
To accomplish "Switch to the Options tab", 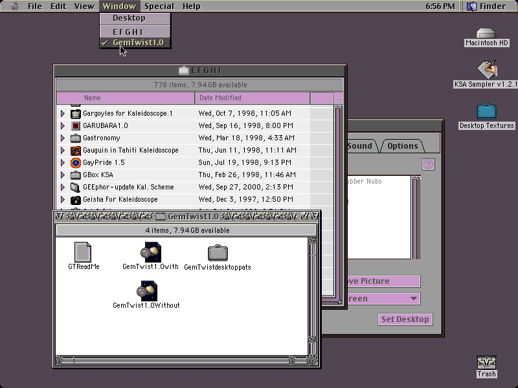I will tap(402, 146).
